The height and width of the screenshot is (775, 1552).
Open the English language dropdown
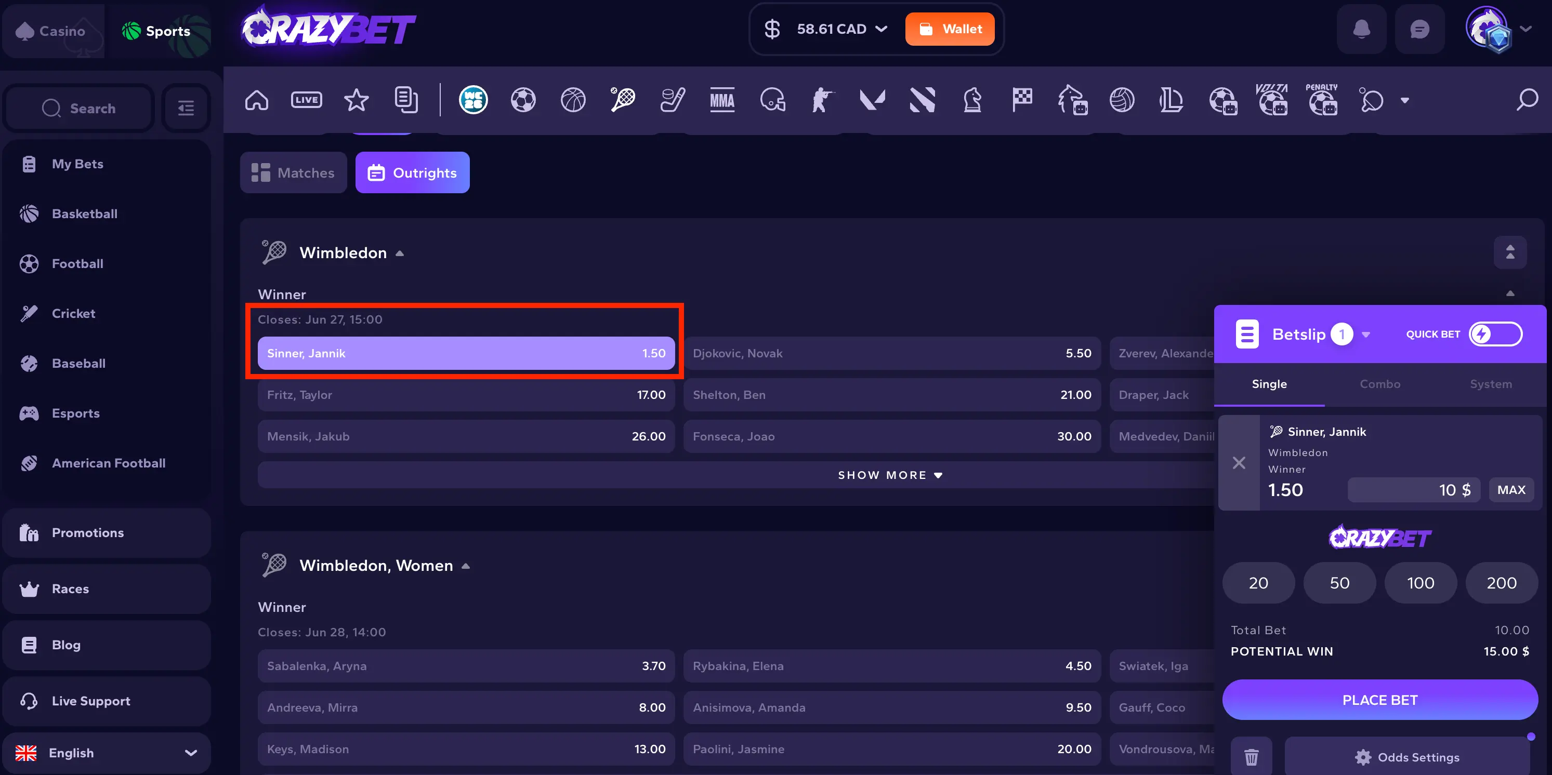coord(107,753)
